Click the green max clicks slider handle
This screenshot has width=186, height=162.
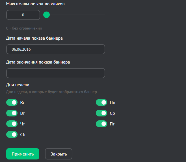47,15
